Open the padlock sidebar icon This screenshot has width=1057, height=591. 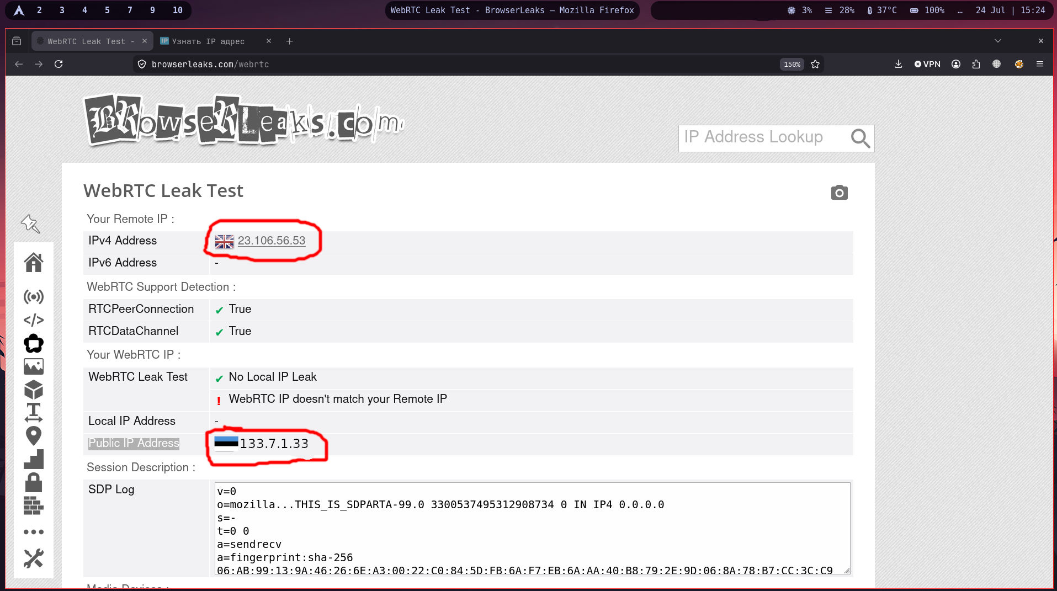pos(34,482)
